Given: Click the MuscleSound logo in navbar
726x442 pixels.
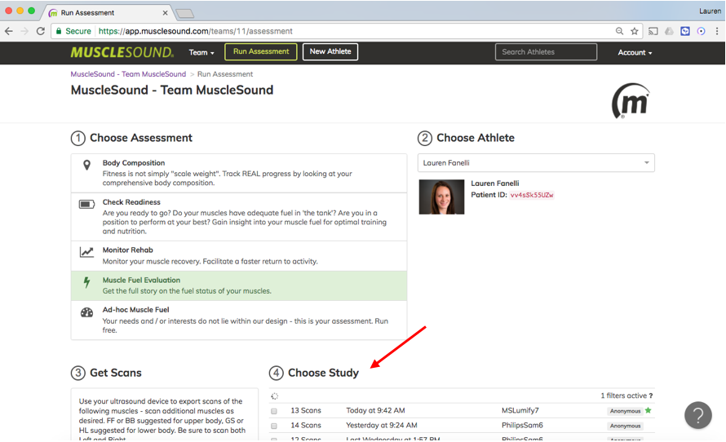Looking at the screenshot, I should coord(122,52).
